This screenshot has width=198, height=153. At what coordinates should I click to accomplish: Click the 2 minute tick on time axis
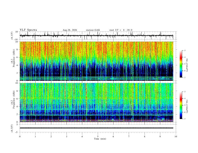pyautogui.click(x=51, y=136)
